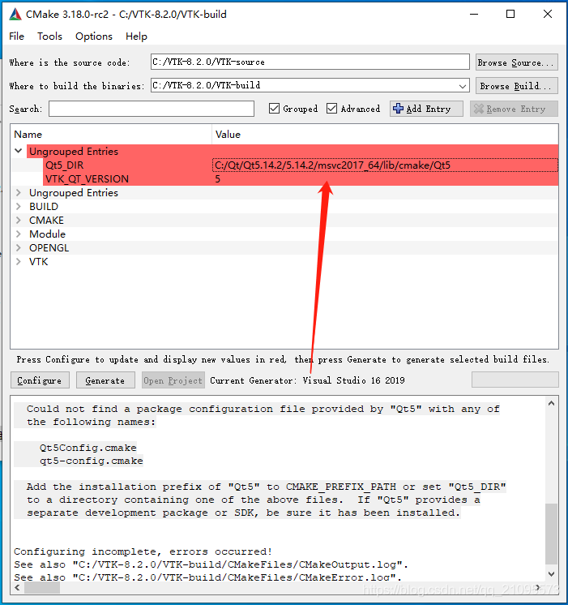Click the horizontal scrollbar right arrow
Screen dimensions: 568x605
[537, 588]
